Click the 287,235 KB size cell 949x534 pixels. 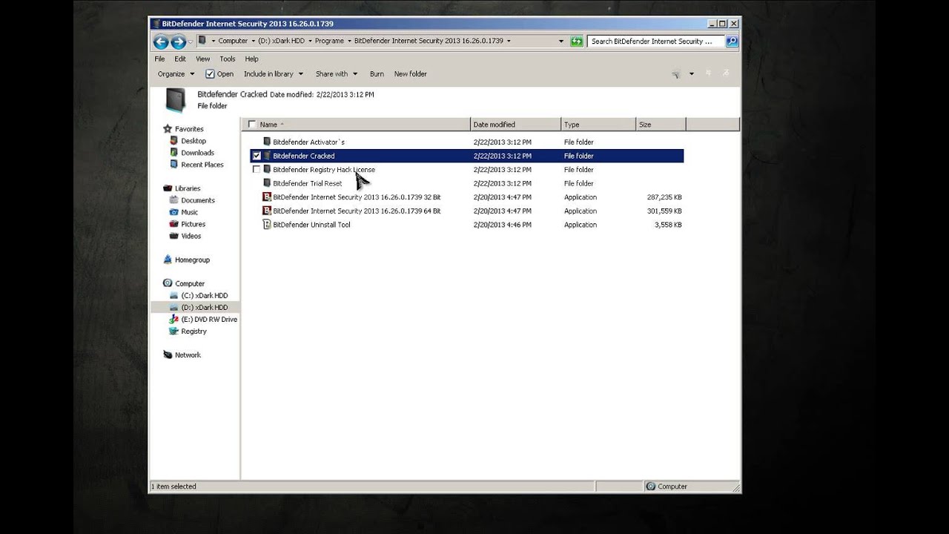click(x=664, y=197)
